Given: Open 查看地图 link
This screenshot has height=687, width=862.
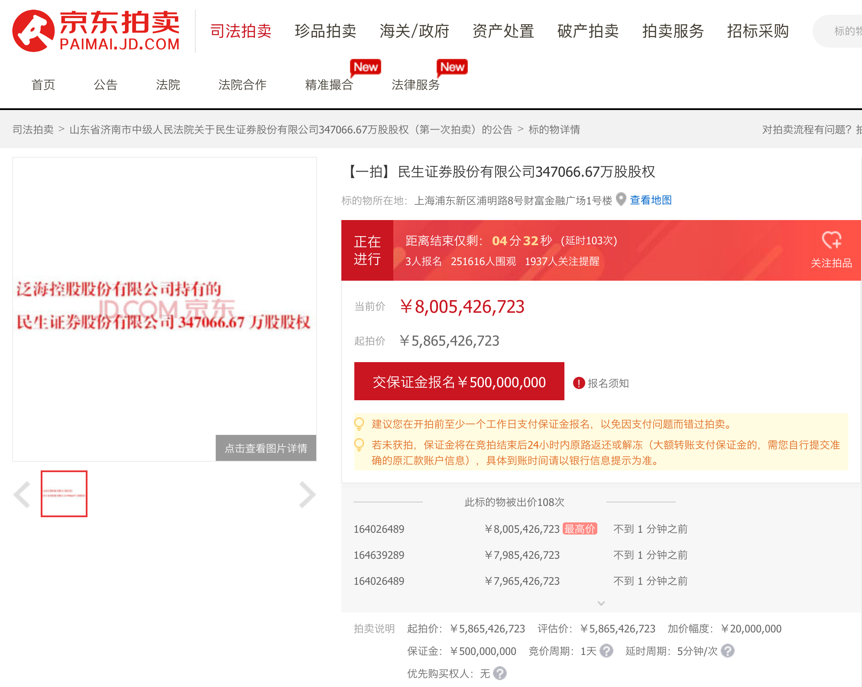Looking at the screenshot, I should [x=650, y=200].
